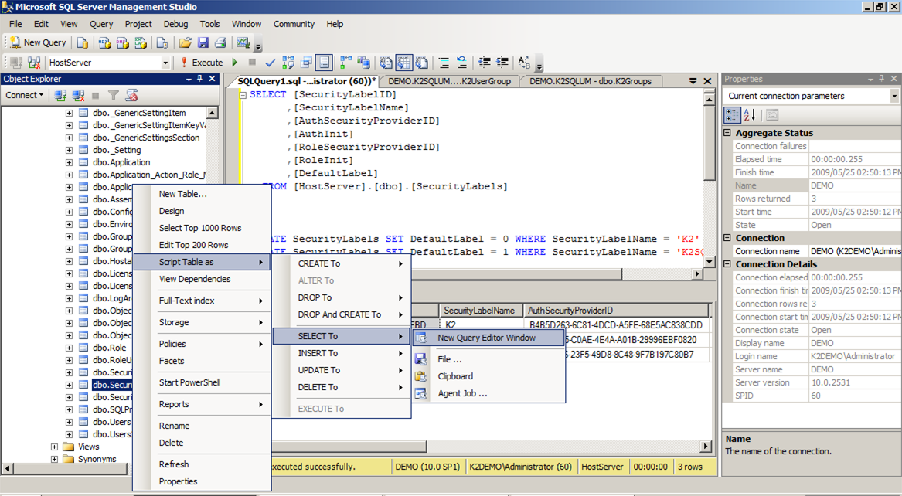Toggle Include Client Statistics
Viewport: 902px width, 496px height.
(x=363, y=62)
